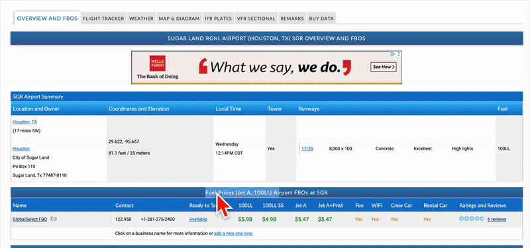Screen dimensions: 530x248
Task: Go to the Remarks tab
Action: (292, 19)
